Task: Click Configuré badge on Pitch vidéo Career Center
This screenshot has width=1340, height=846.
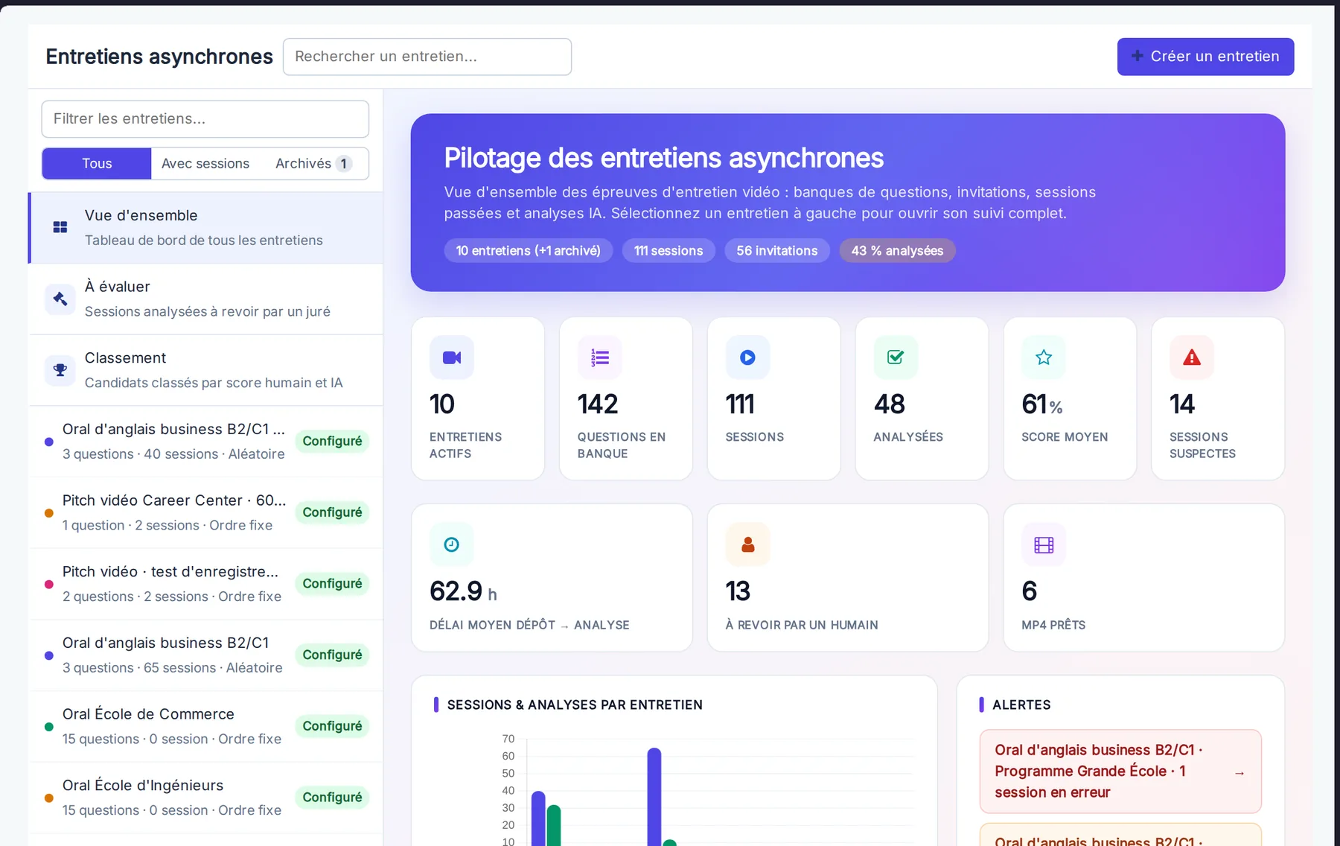Action: point(332,512)
